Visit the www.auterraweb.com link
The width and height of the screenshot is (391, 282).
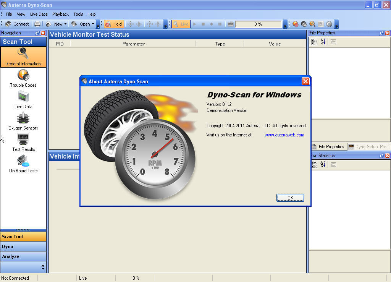(284, 135)
